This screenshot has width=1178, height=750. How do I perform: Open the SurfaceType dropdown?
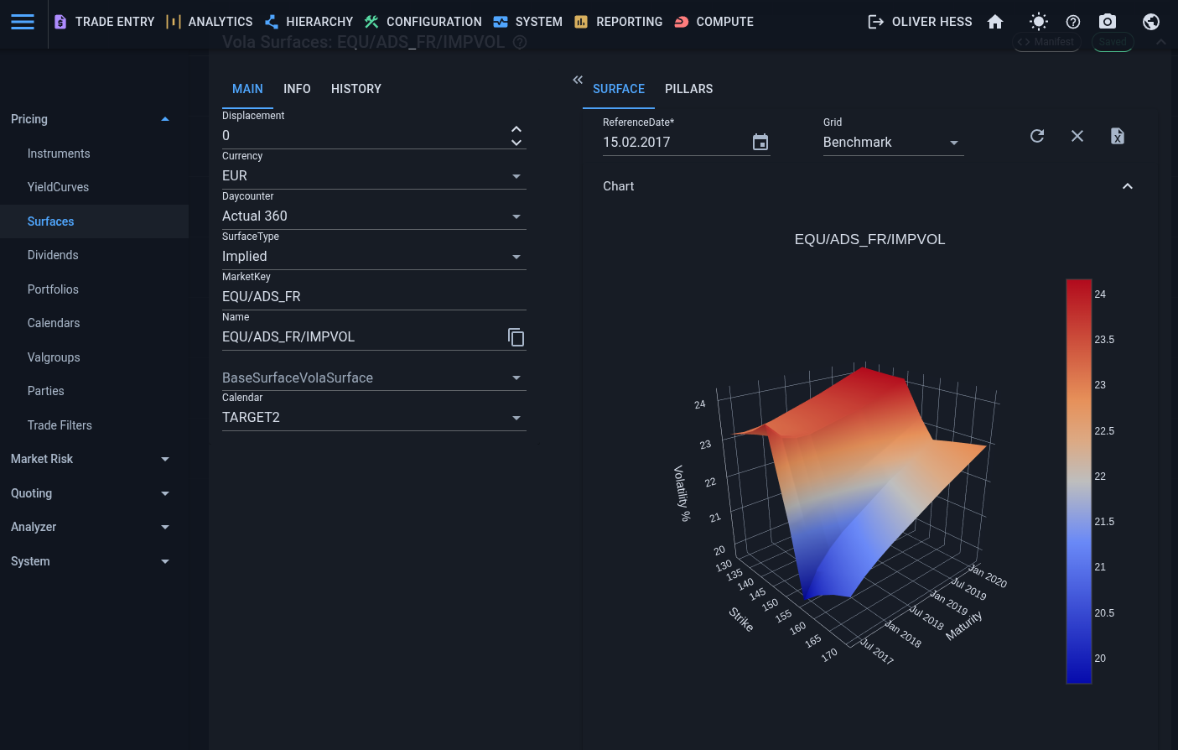(x=374, y=256)
